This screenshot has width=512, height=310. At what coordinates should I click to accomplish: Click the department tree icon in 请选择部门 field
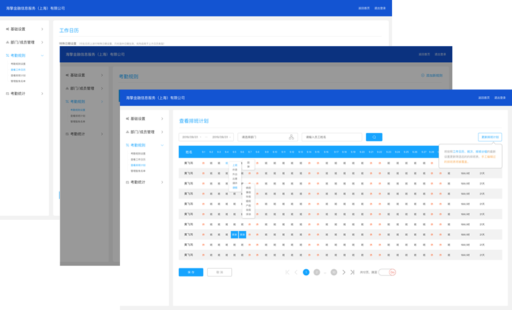pyautogui.click(x=292, y=137)
